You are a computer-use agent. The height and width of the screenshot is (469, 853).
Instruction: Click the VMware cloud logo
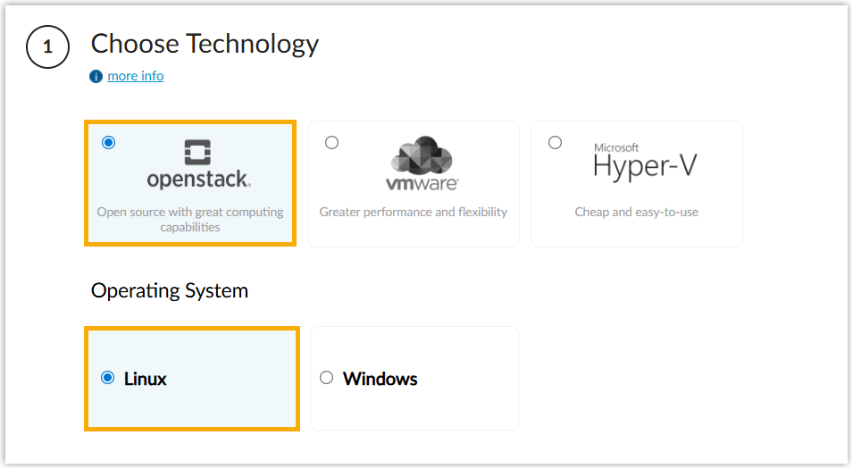pyautogui.click(x=422, y=155)
